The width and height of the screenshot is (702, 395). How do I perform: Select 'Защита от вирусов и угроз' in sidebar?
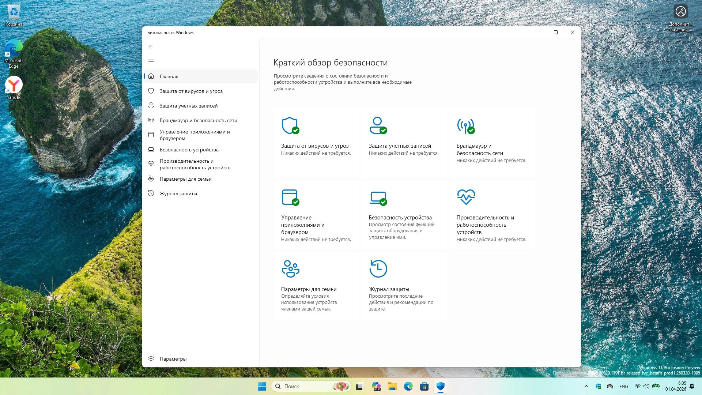[x=191, y=91]
